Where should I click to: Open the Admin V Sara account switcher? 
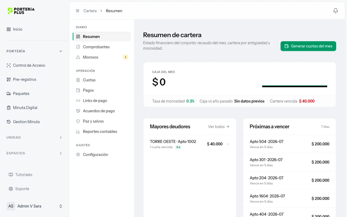[x=34, y=206]
